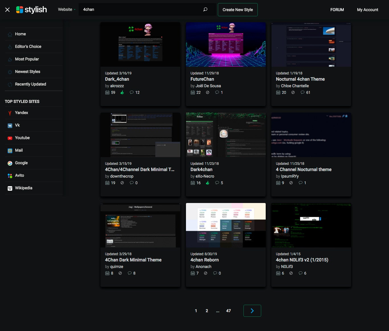The width and height of the screenshot is (389, 331).
Task: Open the Nocturnal 4chan Theme style
Action: coord(300,79)
